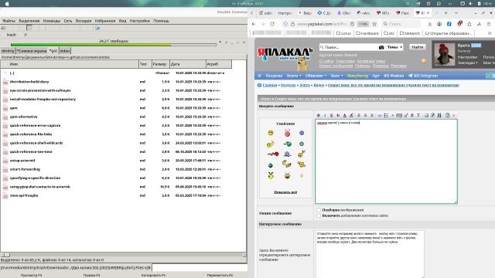Apply underline in reply editor toolbar
Screen dimensions: 495x278
click(x=332, y=115)
